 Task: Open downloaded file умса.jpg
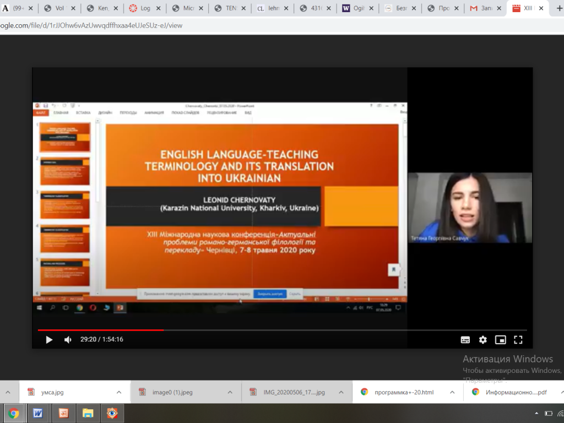click(x=52, y=392)
